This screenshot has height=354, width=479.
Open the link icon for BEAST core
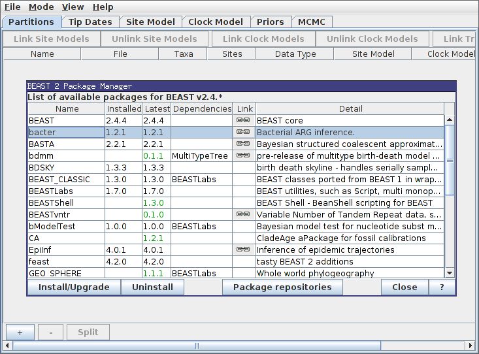point(243,120)
